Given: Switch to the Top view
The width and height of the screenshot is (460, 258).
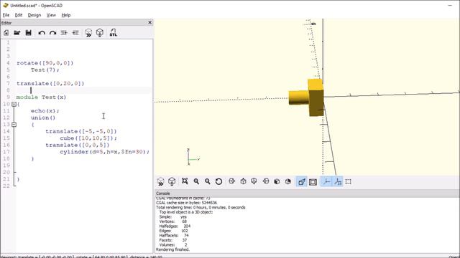Looking at the screenshot, I should click(x=243, y=181).
